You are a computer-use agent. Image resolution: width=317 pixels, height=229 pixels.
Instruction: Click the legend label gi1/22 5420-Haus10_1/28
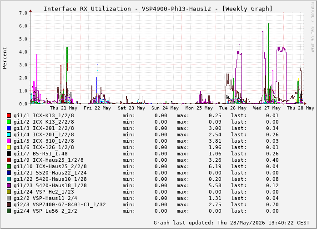50,179
